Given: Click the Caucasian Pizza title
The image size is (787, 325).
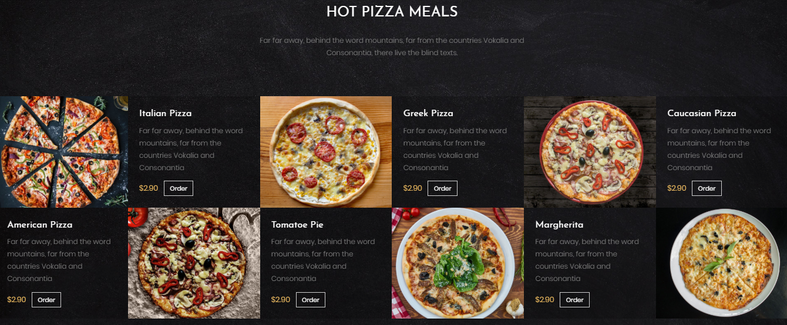Looking at the screenshot, I should (702, 113).
